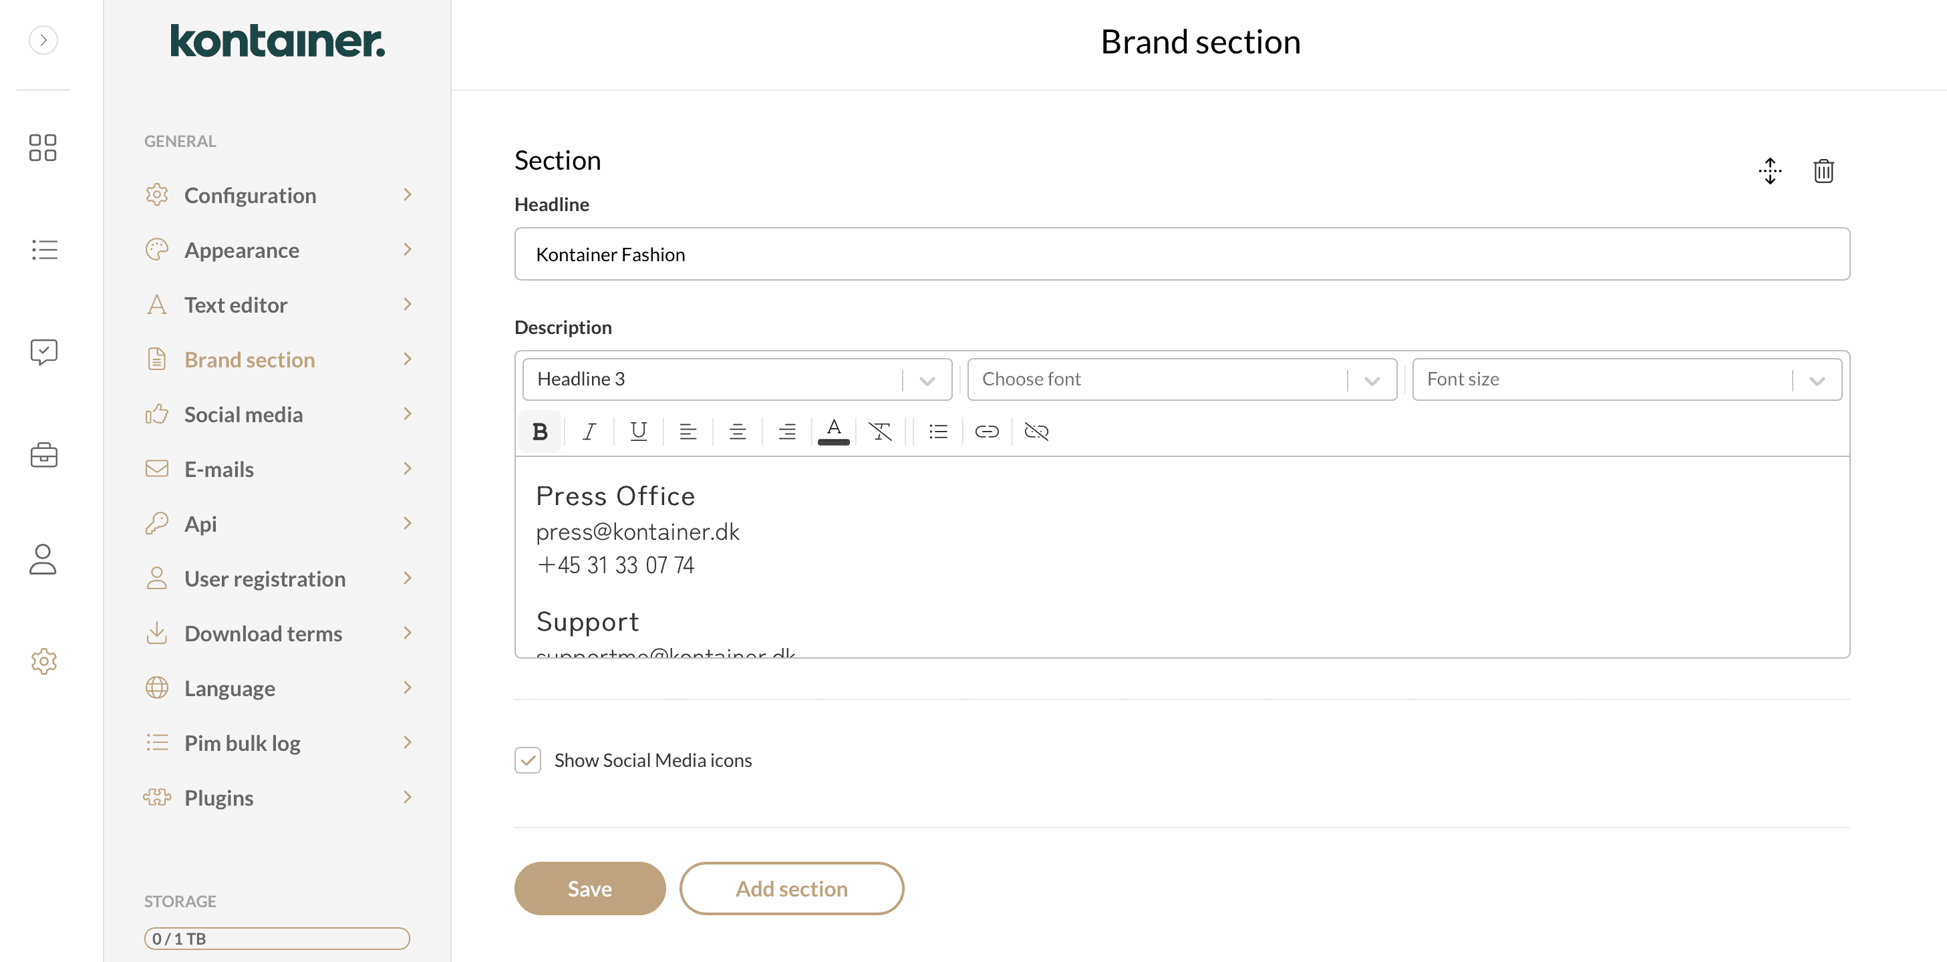This screenshot has height=962, width=1947.
Task: Create a bullet list in the editor
Action: 937,431
